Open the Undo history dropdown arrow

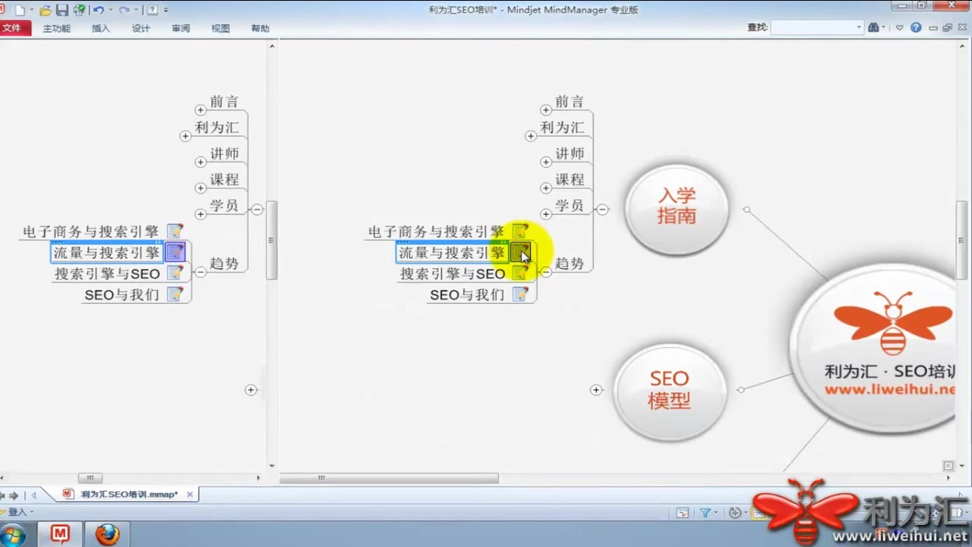tap(110, 11)
